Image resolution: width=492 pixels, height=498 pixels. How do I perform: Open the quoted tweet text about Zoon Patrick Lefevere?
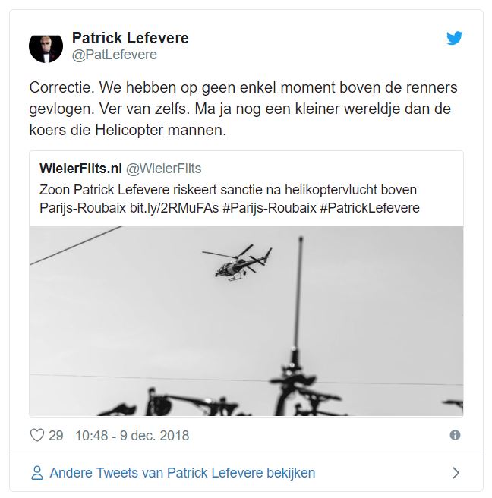click(229, 199)
